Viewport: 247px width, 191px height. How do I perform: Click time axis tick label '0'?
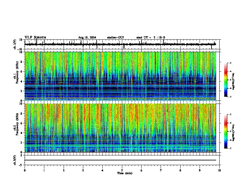25,170
